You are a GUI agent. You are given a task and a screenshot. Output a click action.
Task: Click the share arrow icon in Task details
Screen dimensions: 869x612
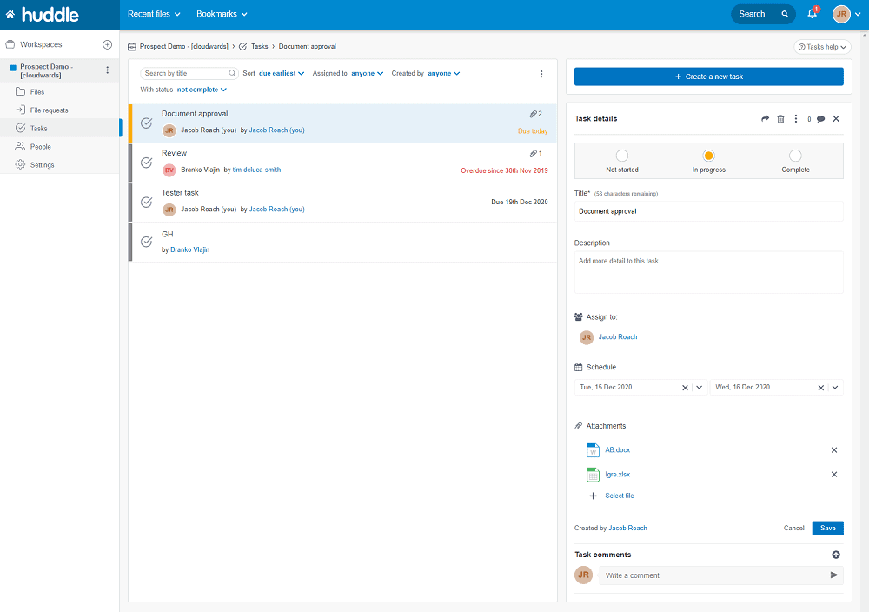(x=765, y=118)
